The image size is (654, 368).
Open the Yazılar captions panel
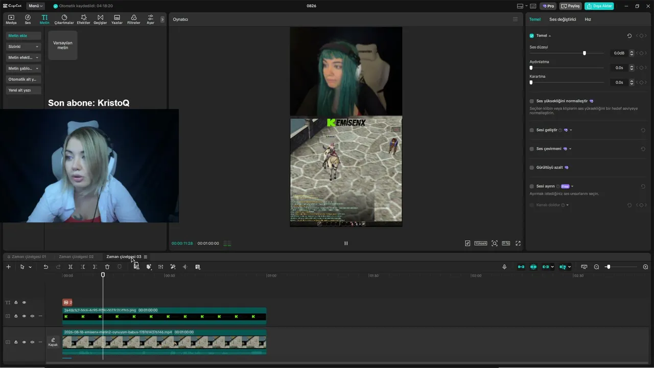[x=117, y=19]
